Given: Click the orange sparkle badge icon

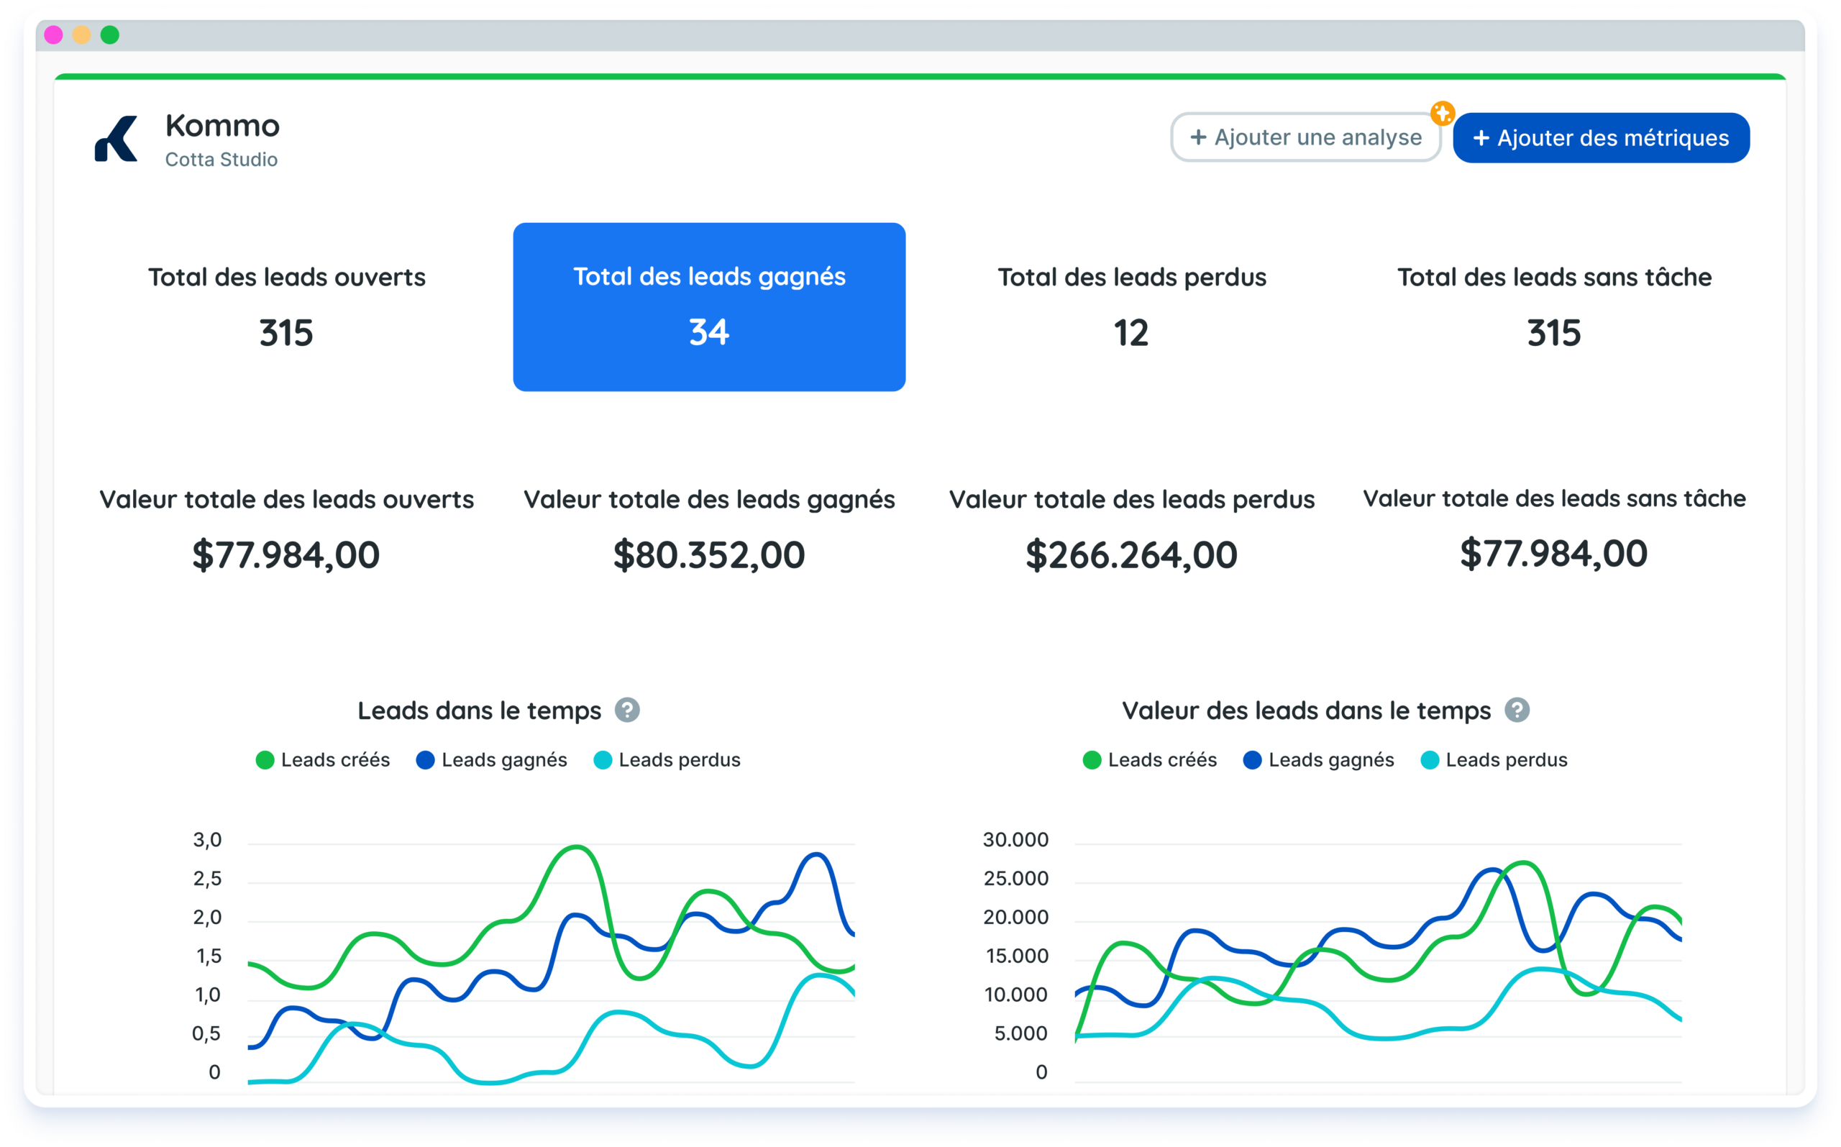Looking at the screenshot, I should (x=1442, y=114).
